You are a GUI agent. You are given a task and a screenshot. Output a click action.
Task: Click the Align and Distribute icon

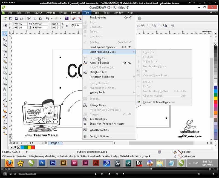172,25
